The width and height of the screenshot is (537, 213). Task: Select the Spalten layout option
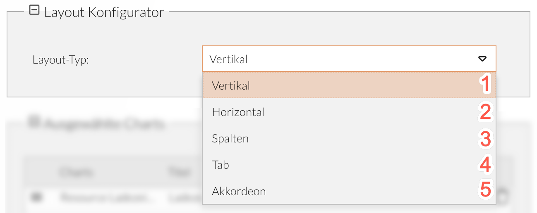(x=230, y=139)
